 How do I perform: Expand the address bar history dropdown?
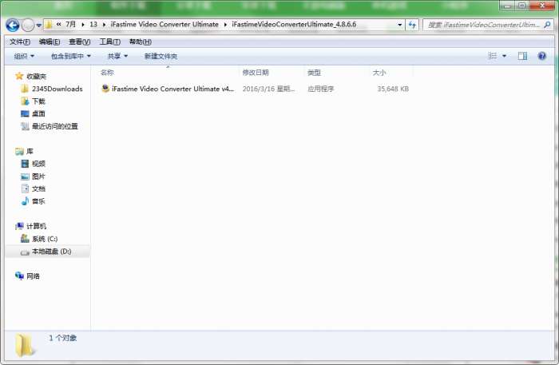[399, 25]
